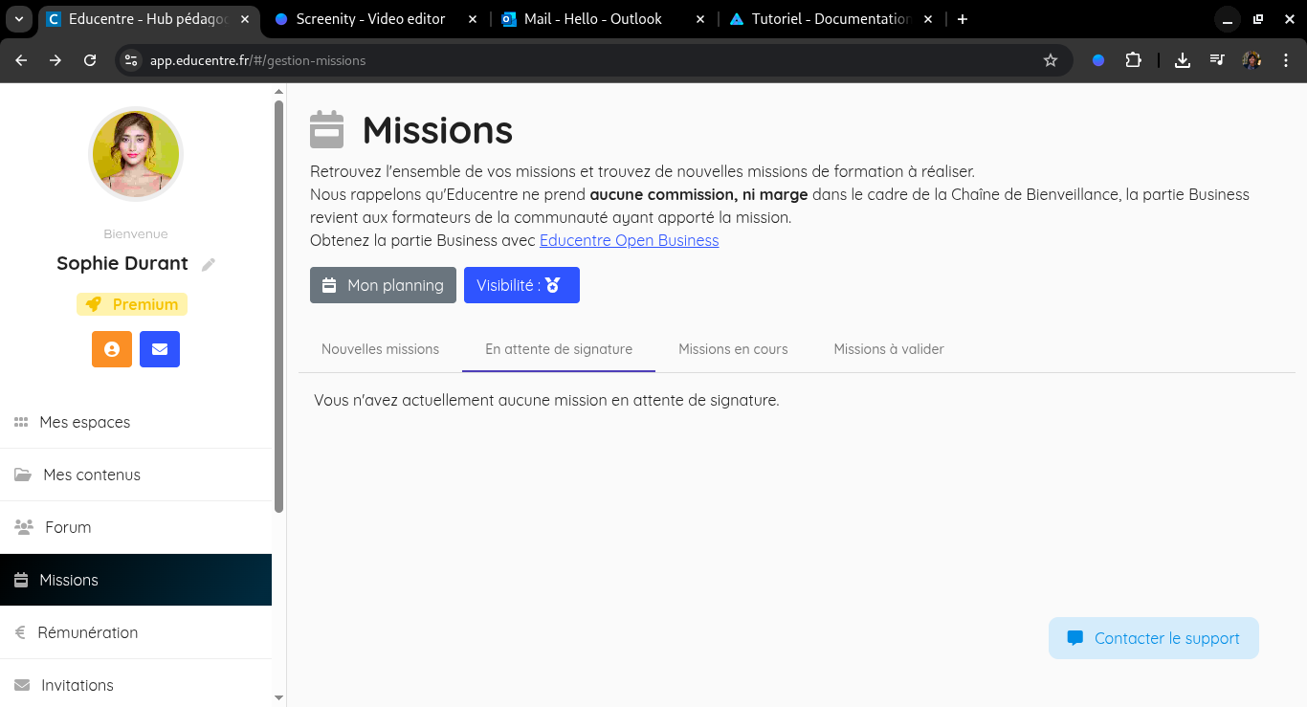Click Contacter le support button
The image size is (1307, 707).
coord(1154,638)
